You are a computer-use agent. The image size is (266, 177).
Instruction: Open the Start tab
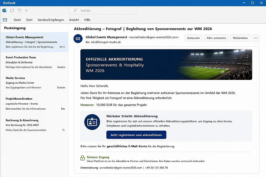click(29, 20)
